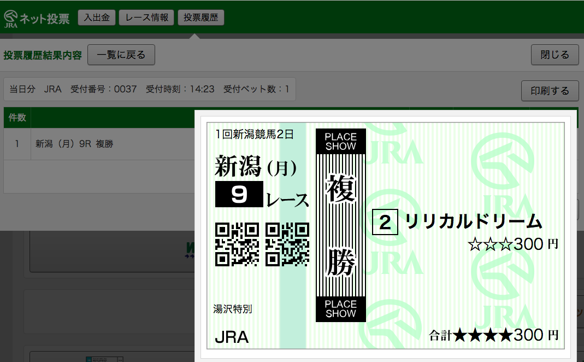Viewport: 584px width, 362px height.
Task: Click the 件数 column header
Action: click(17, 118)
